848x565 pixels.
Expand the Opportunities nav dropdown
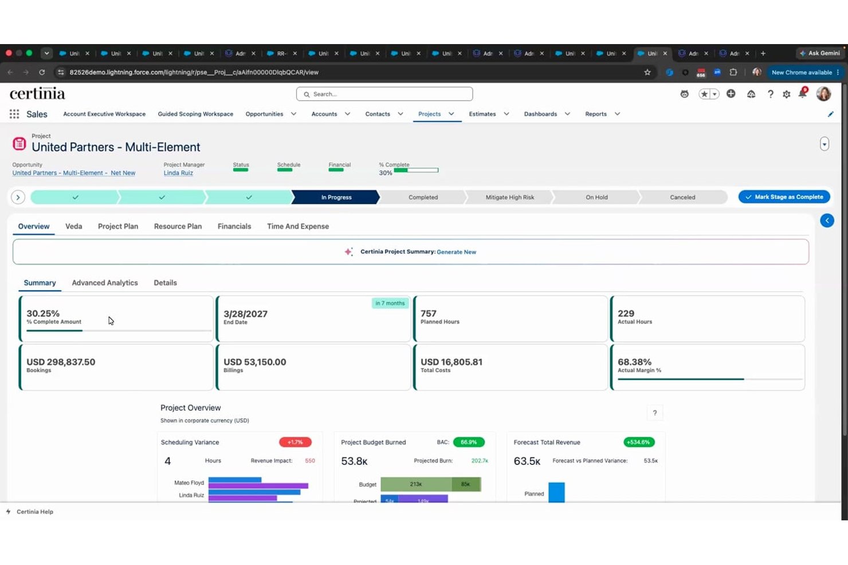(293, 114)
